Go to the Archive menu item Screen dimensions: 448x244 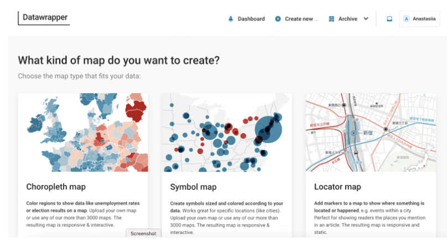click(348, 19)
